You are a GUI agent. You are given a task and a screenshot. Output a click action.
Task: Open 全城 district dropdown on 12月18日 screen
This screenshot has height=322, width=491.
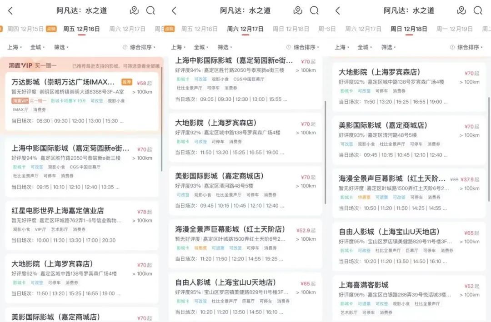[365, 47]
